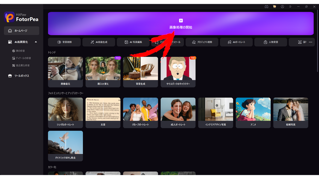
Task: Choose the アニメ enhancer card
Action: coord(253,113)
